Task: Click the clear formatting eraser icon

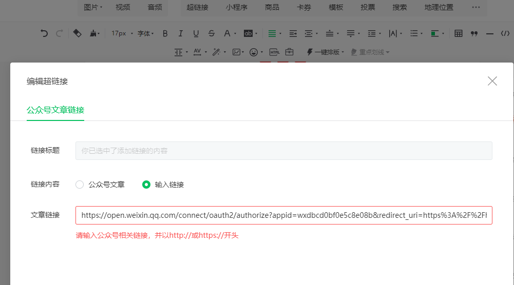Action: [x=77, y=33]
